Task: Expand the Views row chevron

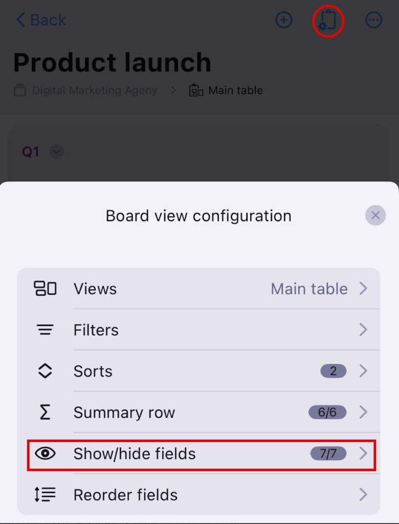Action: (x=363, y=289)
